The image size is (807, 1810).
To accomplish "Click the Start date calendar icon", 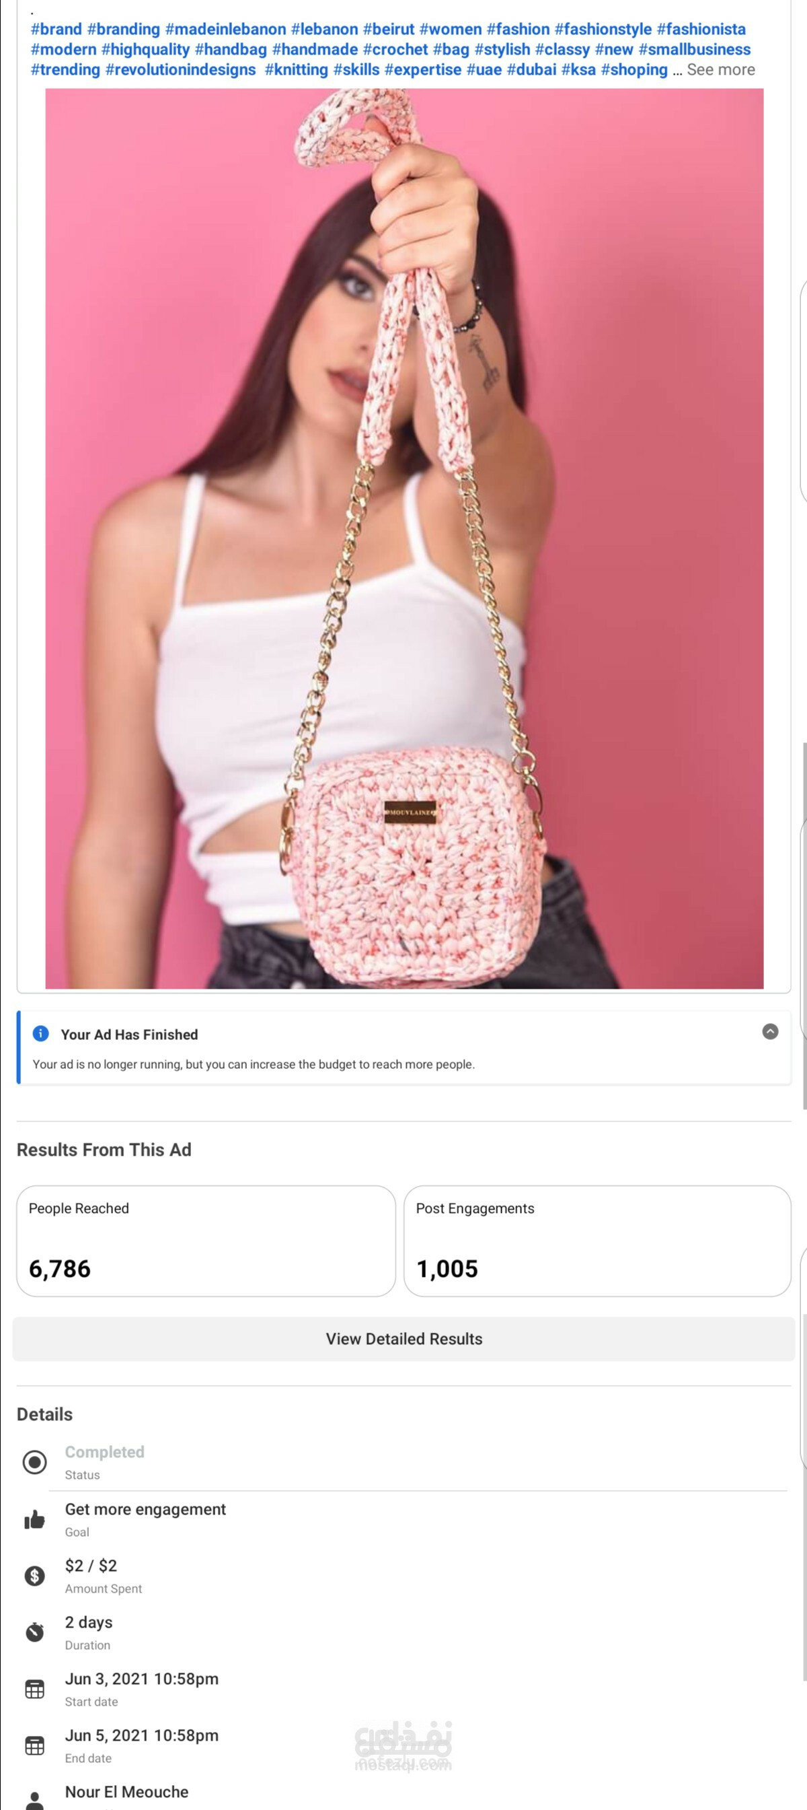I will 34,1689.
